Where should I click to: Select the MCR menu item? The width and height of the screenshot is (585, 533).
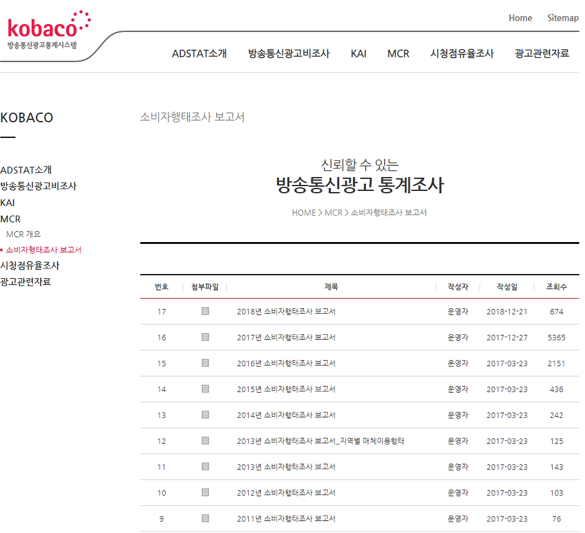(x=398, y=53)
